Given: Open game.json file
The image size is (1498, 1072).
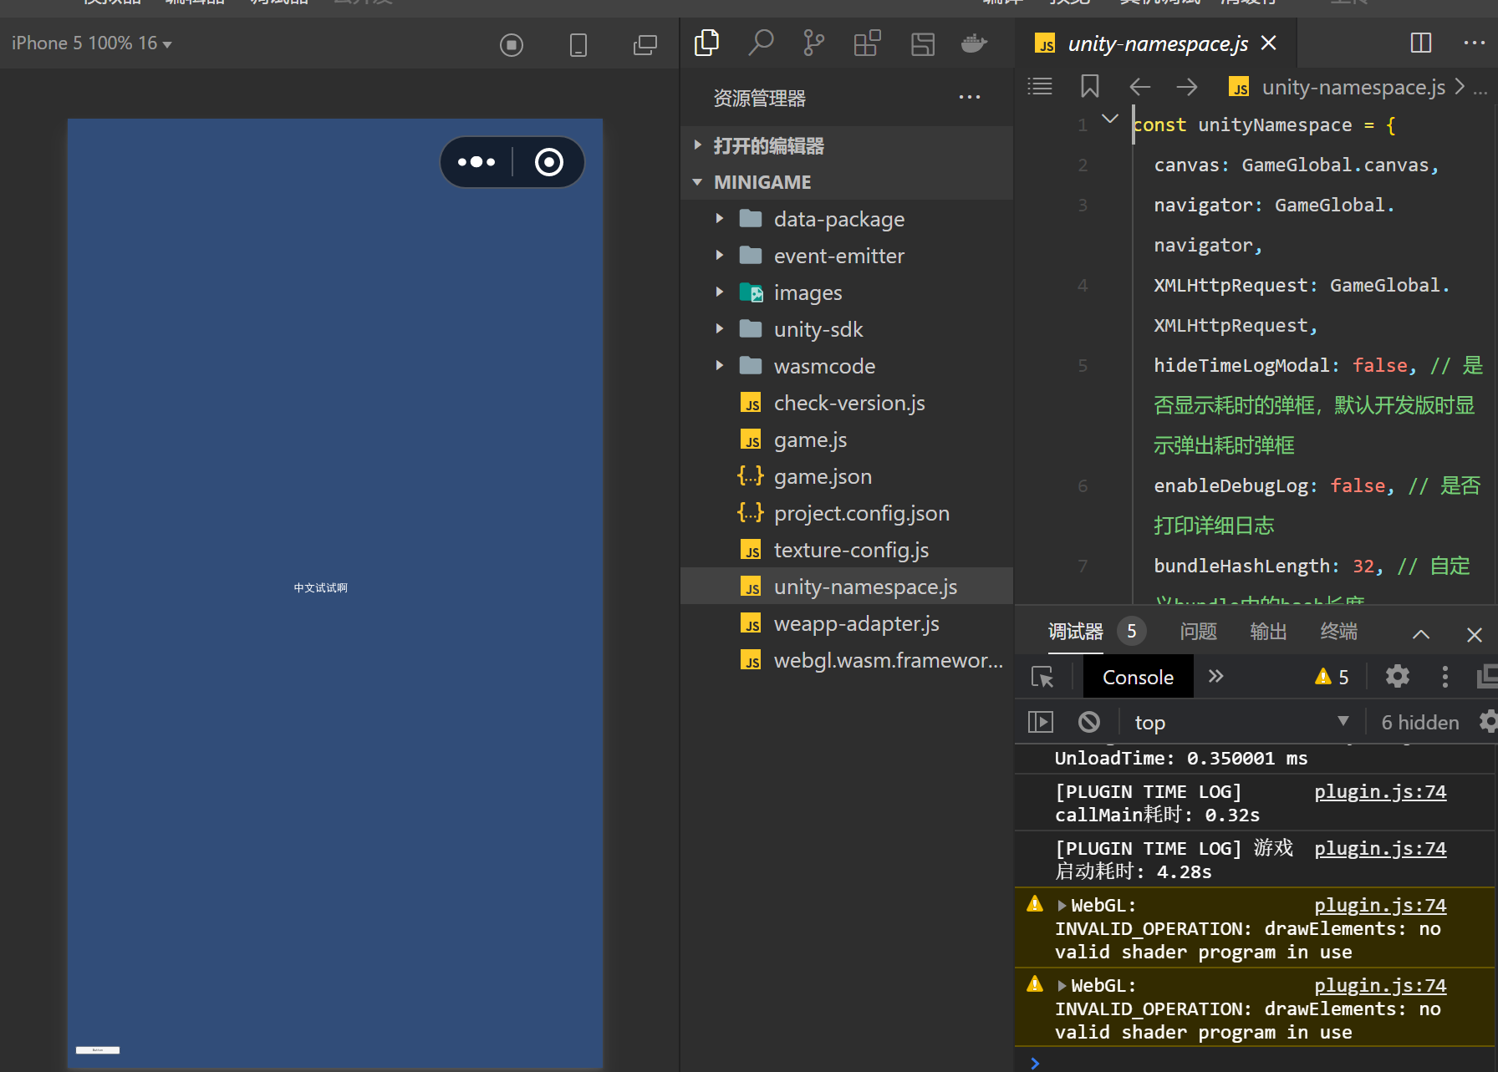Looking at the screenshot, I should click(x=847, y=476).
